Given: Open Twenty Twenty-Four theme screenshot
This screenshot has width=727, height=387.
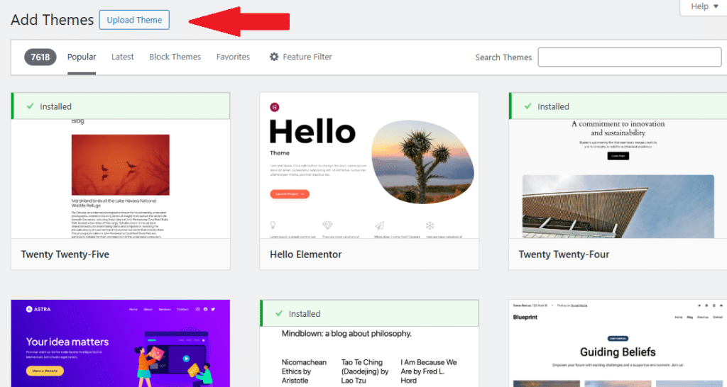Looking at the screenshot, I should [618, 179].
